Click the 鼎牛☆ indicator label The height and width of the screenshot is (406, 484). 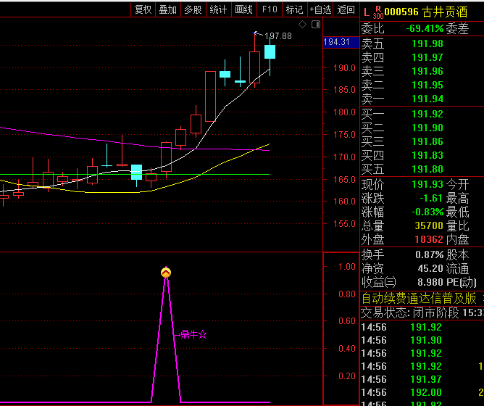tap(193, 335)
